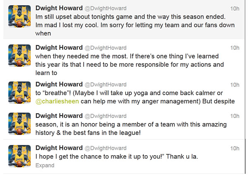Image resolution: width=248 pixels, height=175 pixels.
Task: Click avatar beside the "when they needed me" tweet
Action: click(19, 55)
